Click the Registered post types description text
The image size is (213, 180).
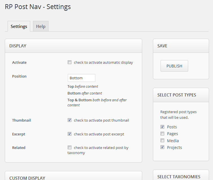(x=178, y=115)
